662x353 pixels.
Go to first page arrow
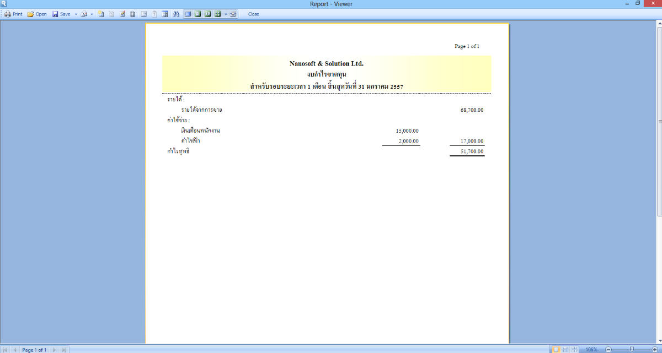[x=5, y=350]
